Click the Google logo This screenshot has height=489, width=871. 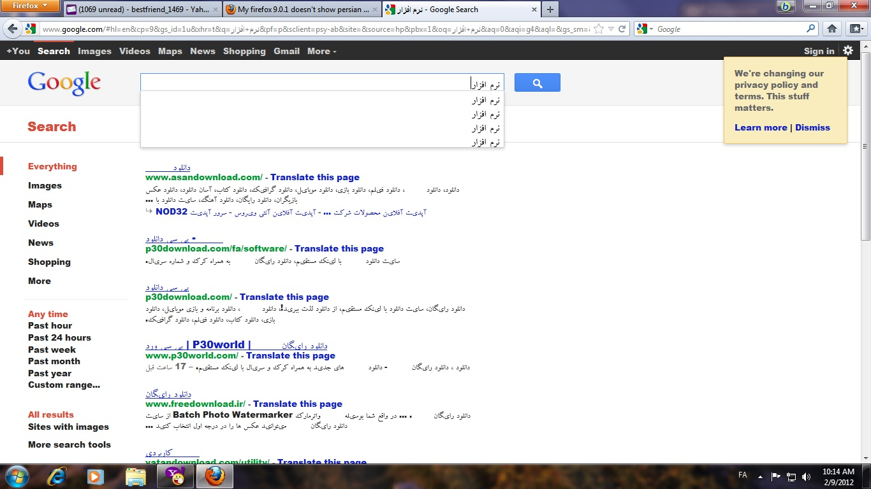(64, 83)
